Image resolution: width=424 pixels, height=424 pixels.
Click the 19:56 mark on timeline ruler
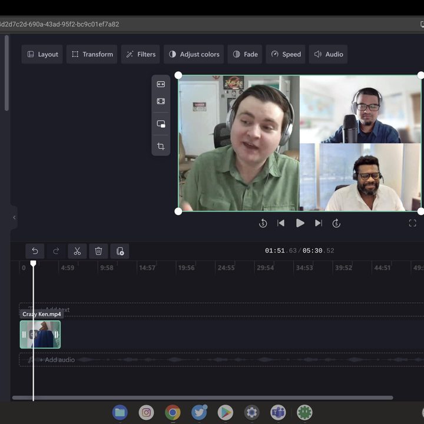(186, 268)
